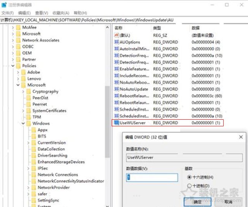
Task: Click the safer folder icon
Action: 34,194
